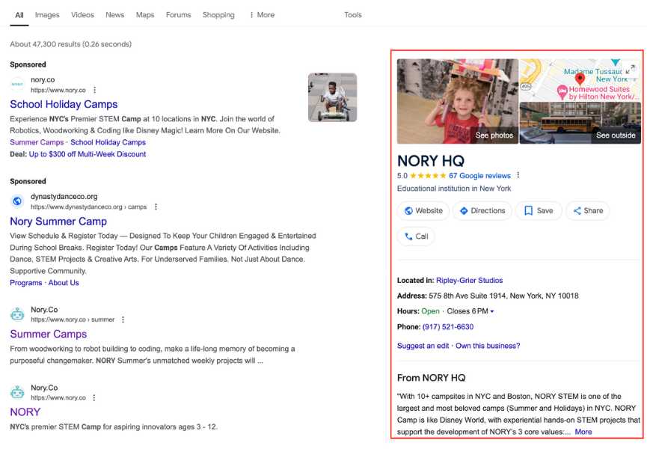Click address 575 8th Ave Suite 1914

click(503, 296)
